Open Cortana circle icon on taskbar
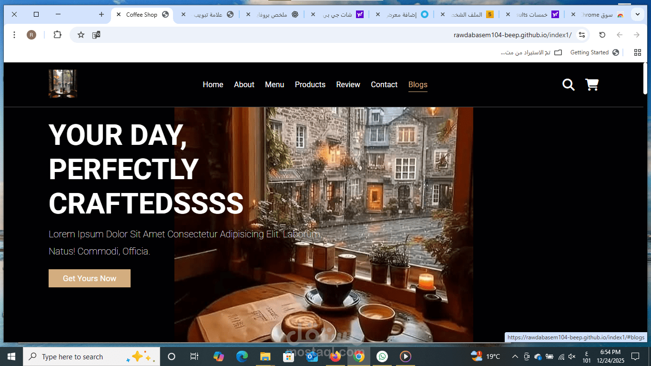This screenshot has height=366, width=651. [172, 356]
